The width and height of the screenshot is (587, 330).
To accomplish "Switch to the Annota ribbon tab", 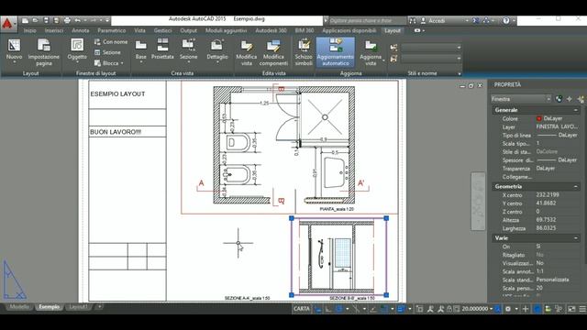I will click(81, 30).
